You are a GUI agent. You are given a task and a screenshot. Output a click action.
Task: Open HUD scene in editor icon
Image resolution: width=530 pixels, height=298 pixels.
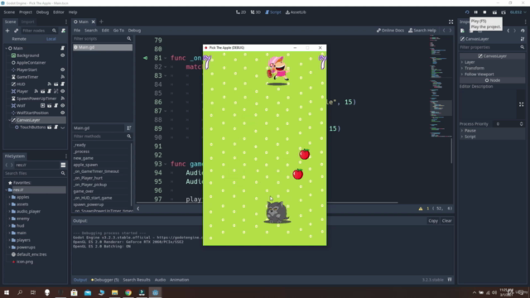pyautogui.click(x=56, y=84)
